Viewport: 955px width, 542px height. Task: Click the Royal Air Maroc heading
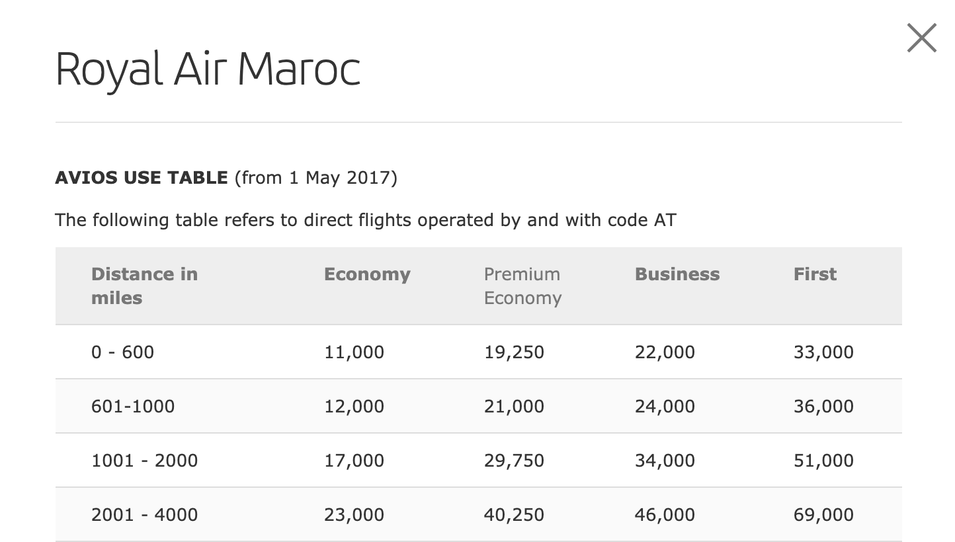[208, 69]
